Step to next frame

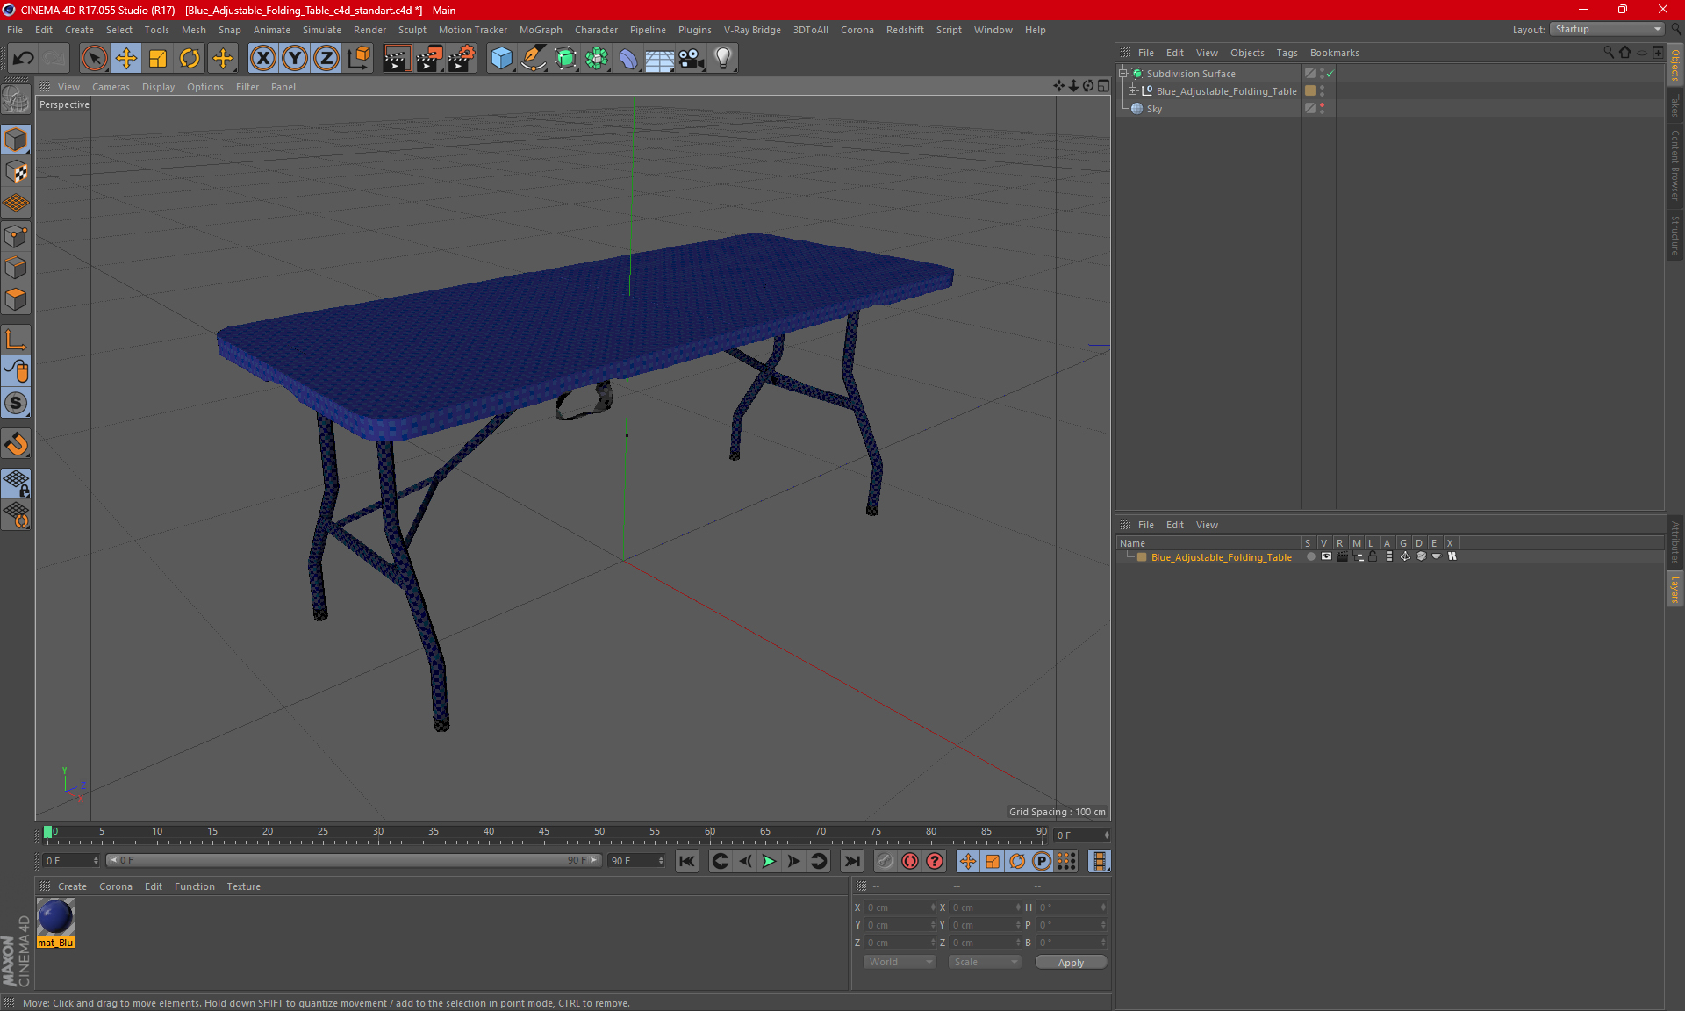click(x=793, y=861)
